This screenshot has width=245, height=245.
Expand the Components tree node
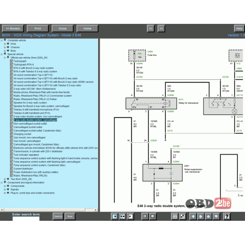coord(5,186)
